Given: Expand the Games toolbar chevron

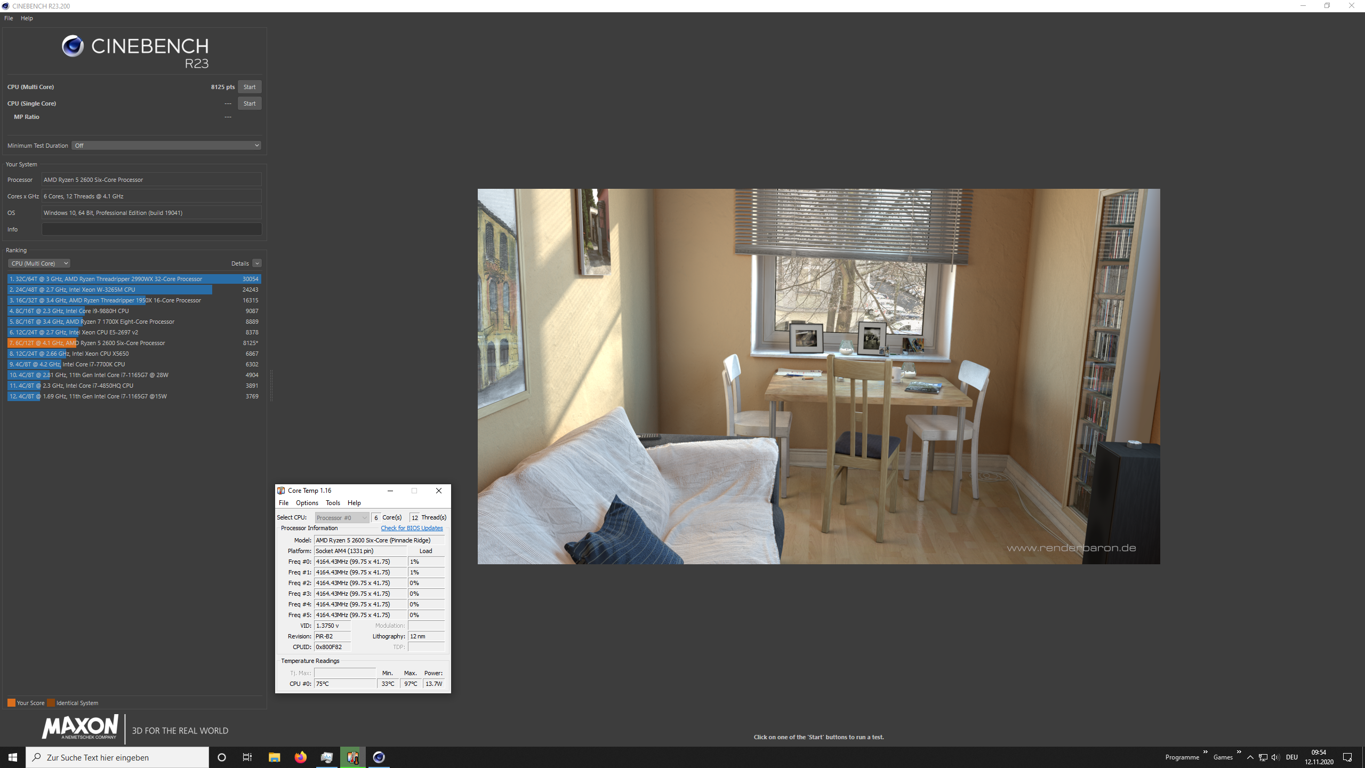Looking at the screenshot, I should pyautogui.click(x=1239, y=752).
